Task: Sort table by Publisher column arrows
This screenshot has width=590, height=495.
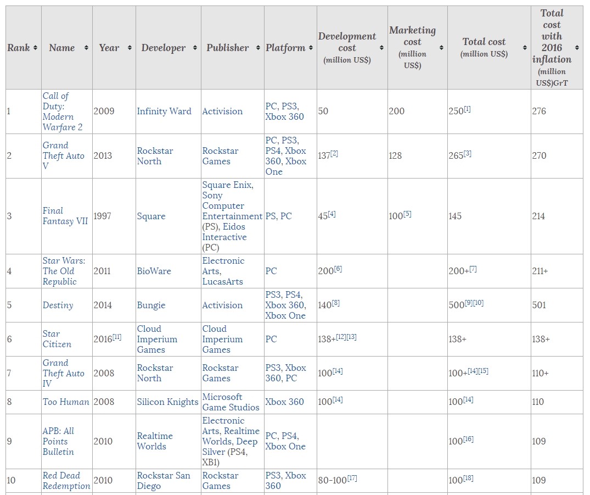Action: coord(258,48)
